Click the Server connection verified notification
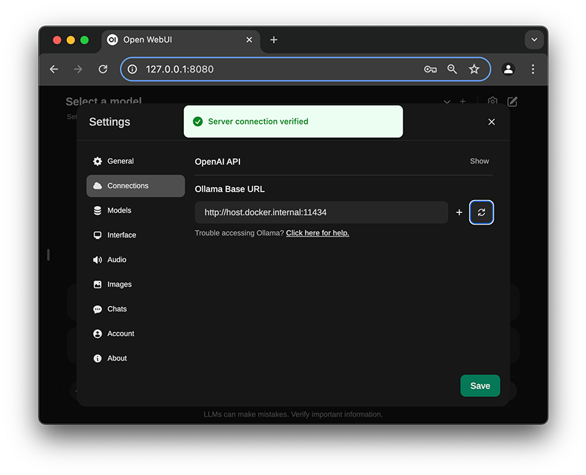Screen dimensions: 586x475 point(293,122)
